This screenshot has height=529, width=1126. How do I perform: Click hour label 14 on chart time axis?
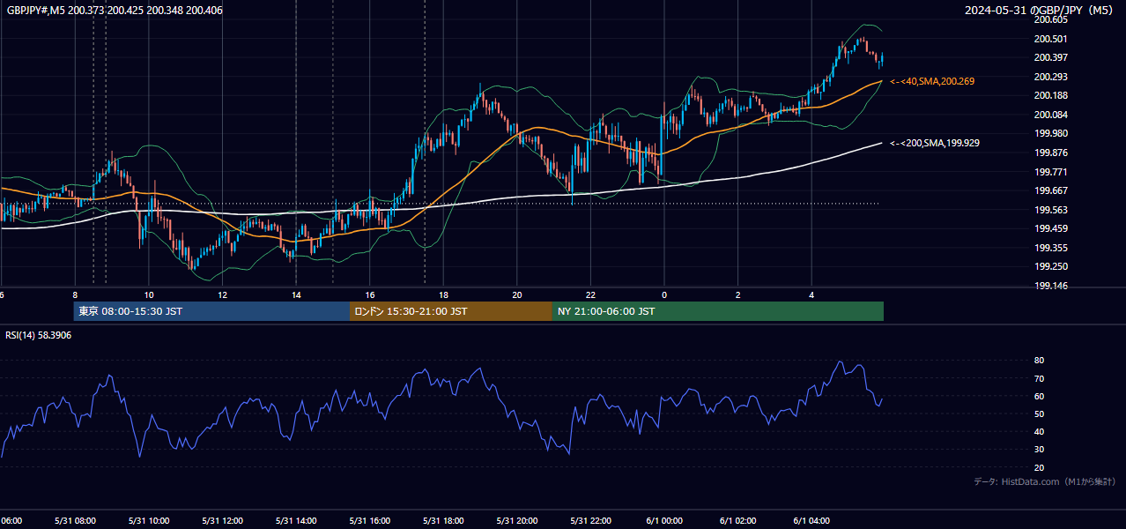click(296, 294)
